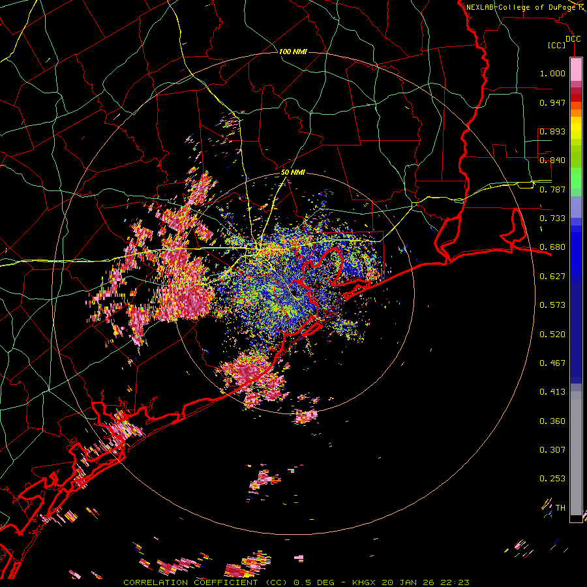Click the 0.893 value on the color scale

pos(552,131)
